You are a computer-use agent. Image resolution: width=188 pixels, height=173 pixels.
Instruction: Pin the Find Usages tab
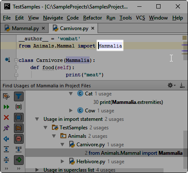tap(6, 128)
